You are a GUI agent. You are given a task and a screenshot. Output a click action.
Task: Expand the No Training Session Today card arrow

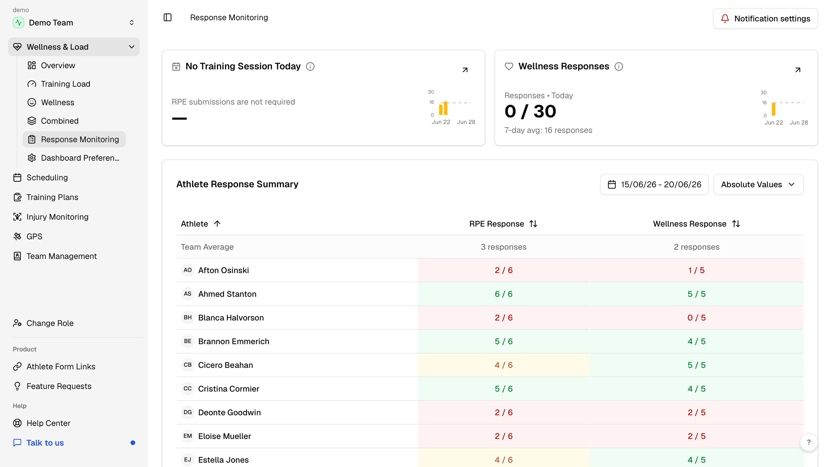[x=465, y=70]
